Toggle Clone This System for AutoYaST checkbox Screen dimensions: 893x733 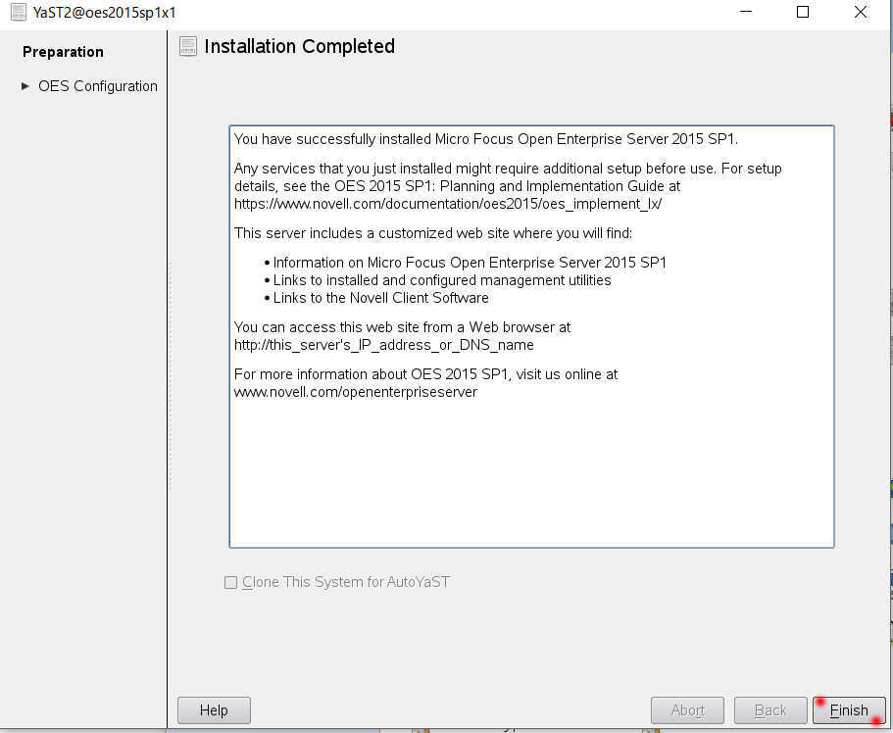click(230, 582)
